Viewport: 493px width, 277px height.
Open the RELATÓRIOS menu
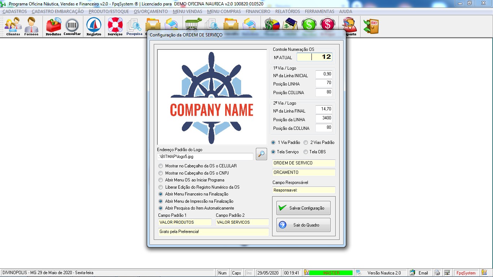pyautogui.click(x=288, y=12)
